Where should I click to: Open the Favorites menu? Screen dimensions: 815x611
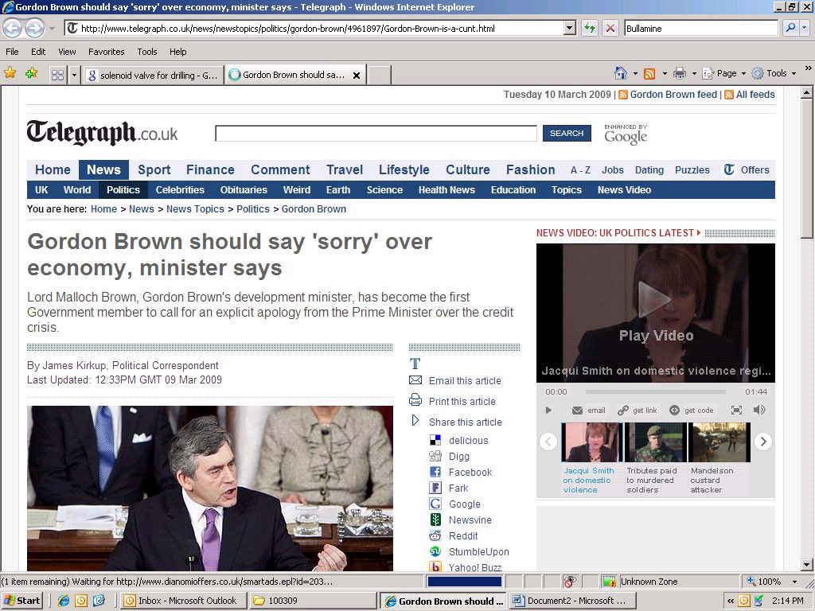tap(106, 52)
